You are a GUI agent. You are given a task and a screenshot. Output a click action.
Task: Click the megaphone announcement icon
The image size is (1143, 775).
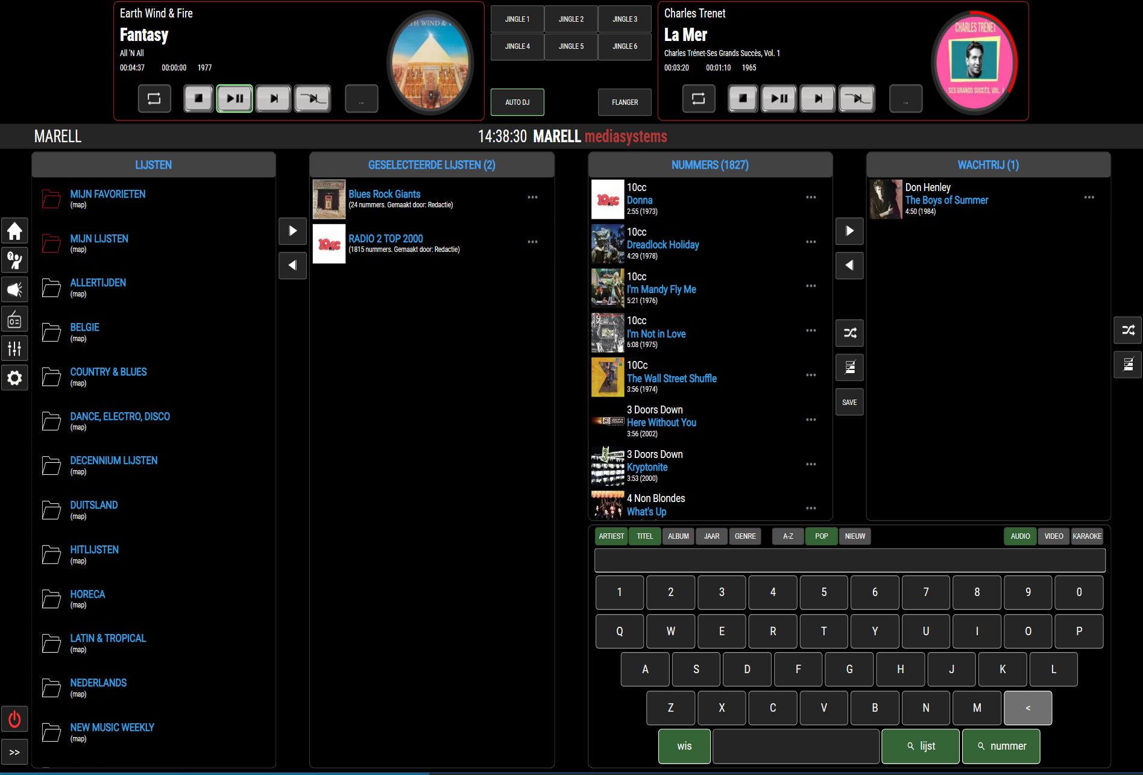point(14,290)
